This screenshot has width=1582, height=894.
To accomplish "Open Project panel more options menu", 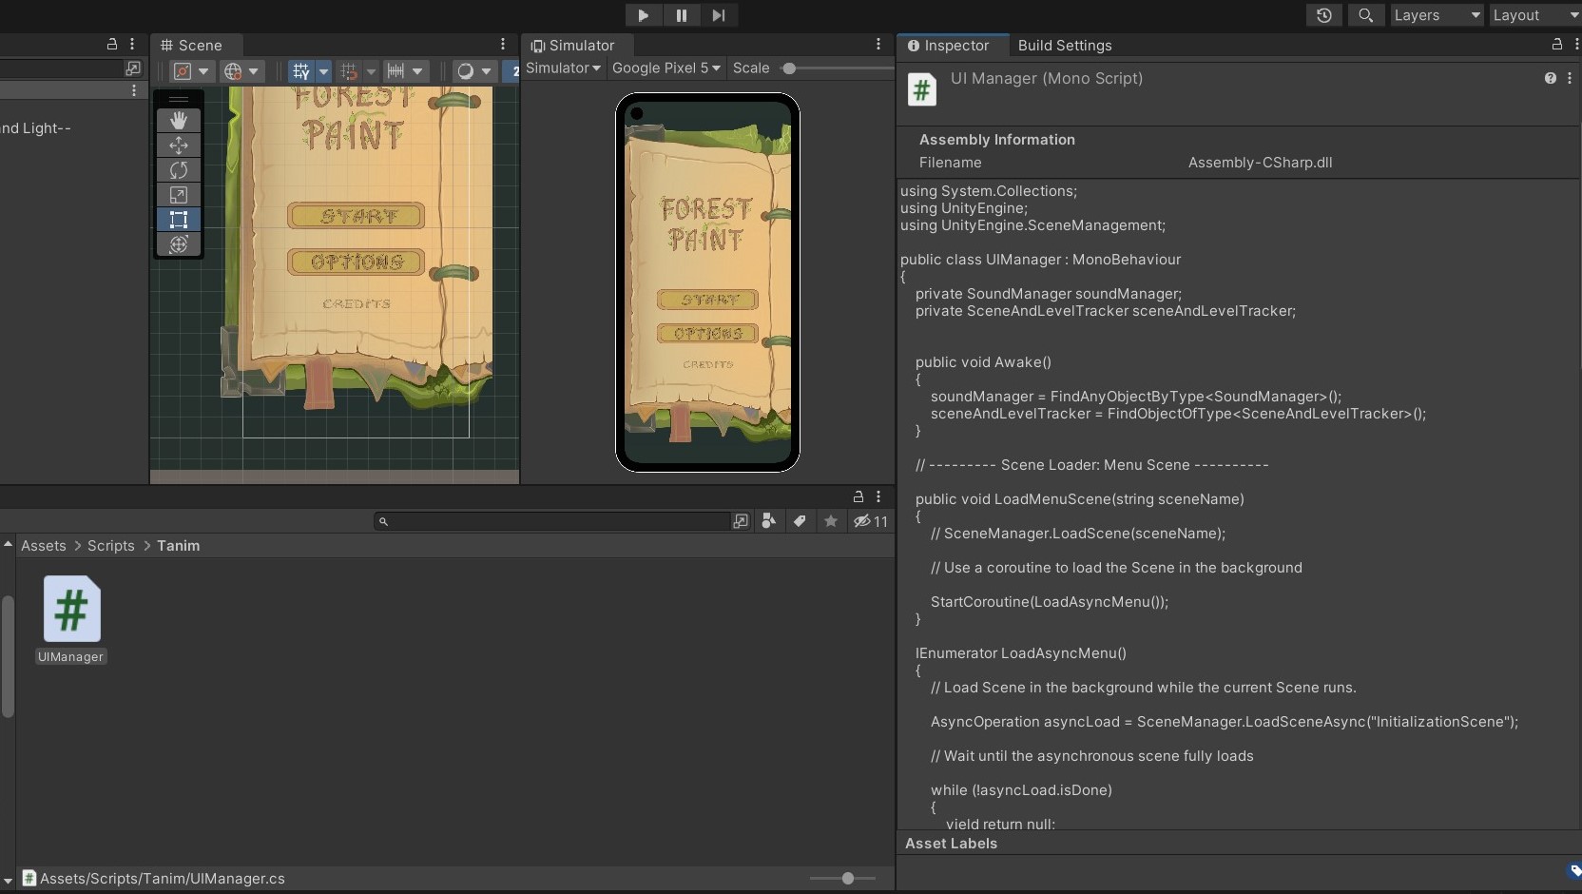I will pyautogui.click(x=878, y=496).
